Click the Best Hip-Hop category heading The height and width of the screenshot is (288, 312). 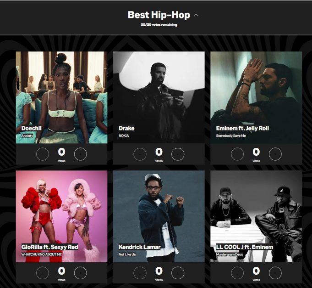[159, 15]
